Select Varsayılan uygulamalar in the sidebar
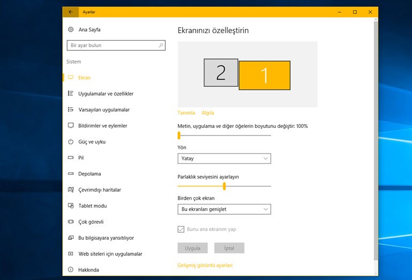Viewport: 412px width, 280px height. point(103,110)
